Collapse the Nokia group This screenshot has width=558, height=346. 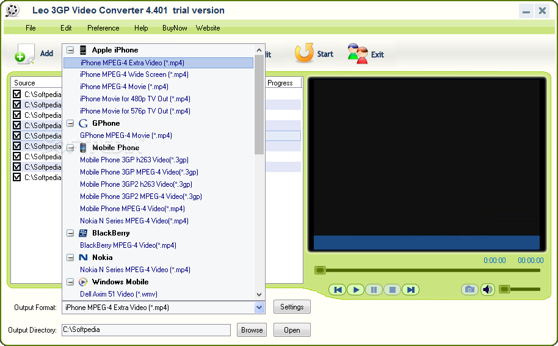[70, 258]
